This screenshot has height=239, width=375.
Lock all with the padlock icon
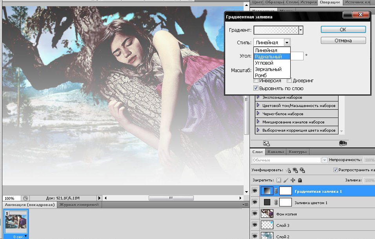tap(300, 180)
